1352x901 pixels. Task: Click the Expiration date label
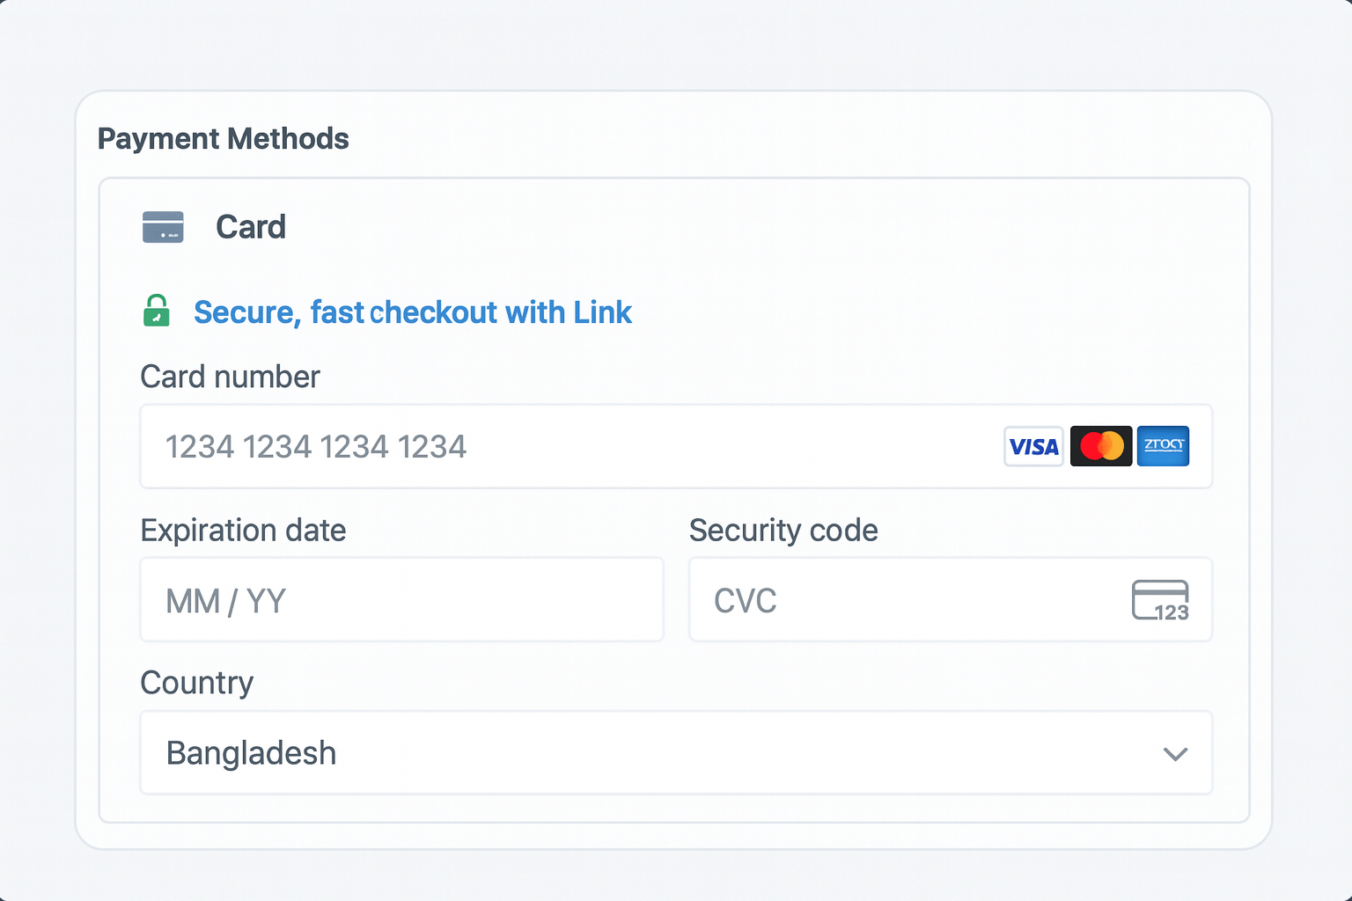coord(243,530)
